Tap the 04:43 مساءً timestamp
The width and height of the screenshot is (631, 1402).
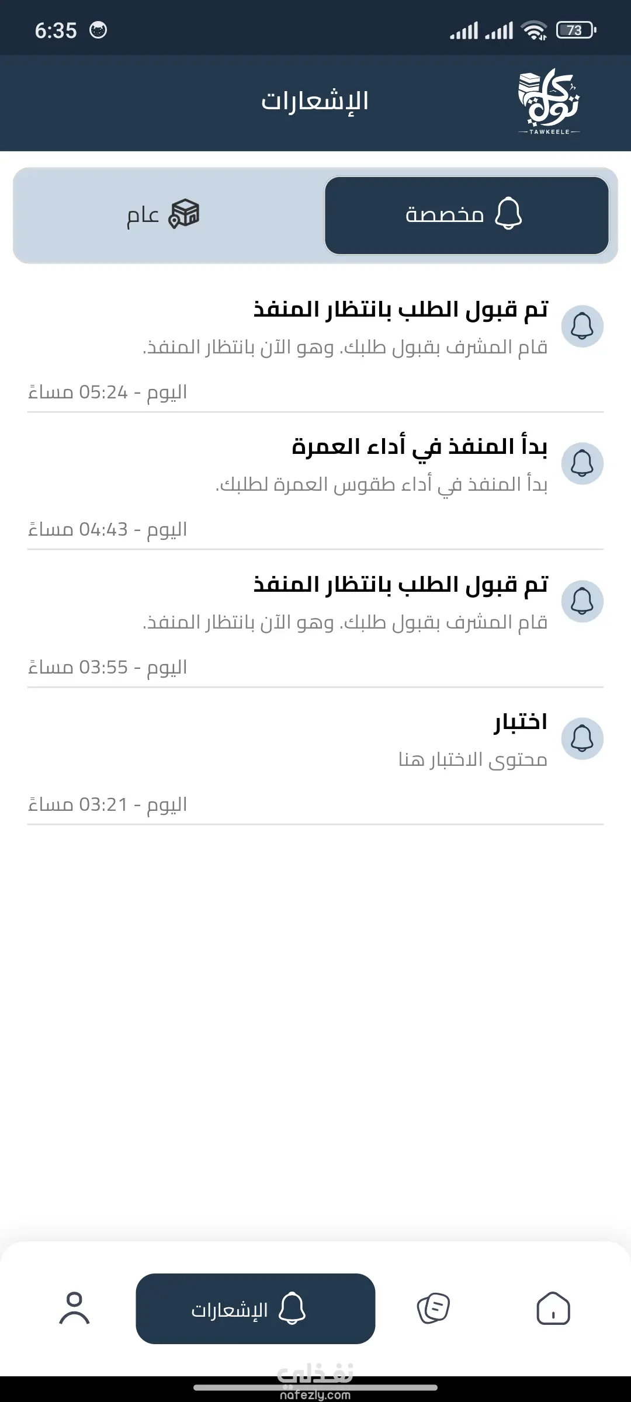click(x=108, y=530)
